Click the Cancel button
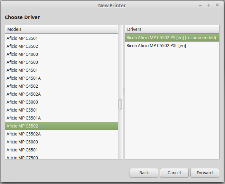Image resolution: width=225 pixels, height=184 pixels. pyautogui.click(x=174, y=173)
